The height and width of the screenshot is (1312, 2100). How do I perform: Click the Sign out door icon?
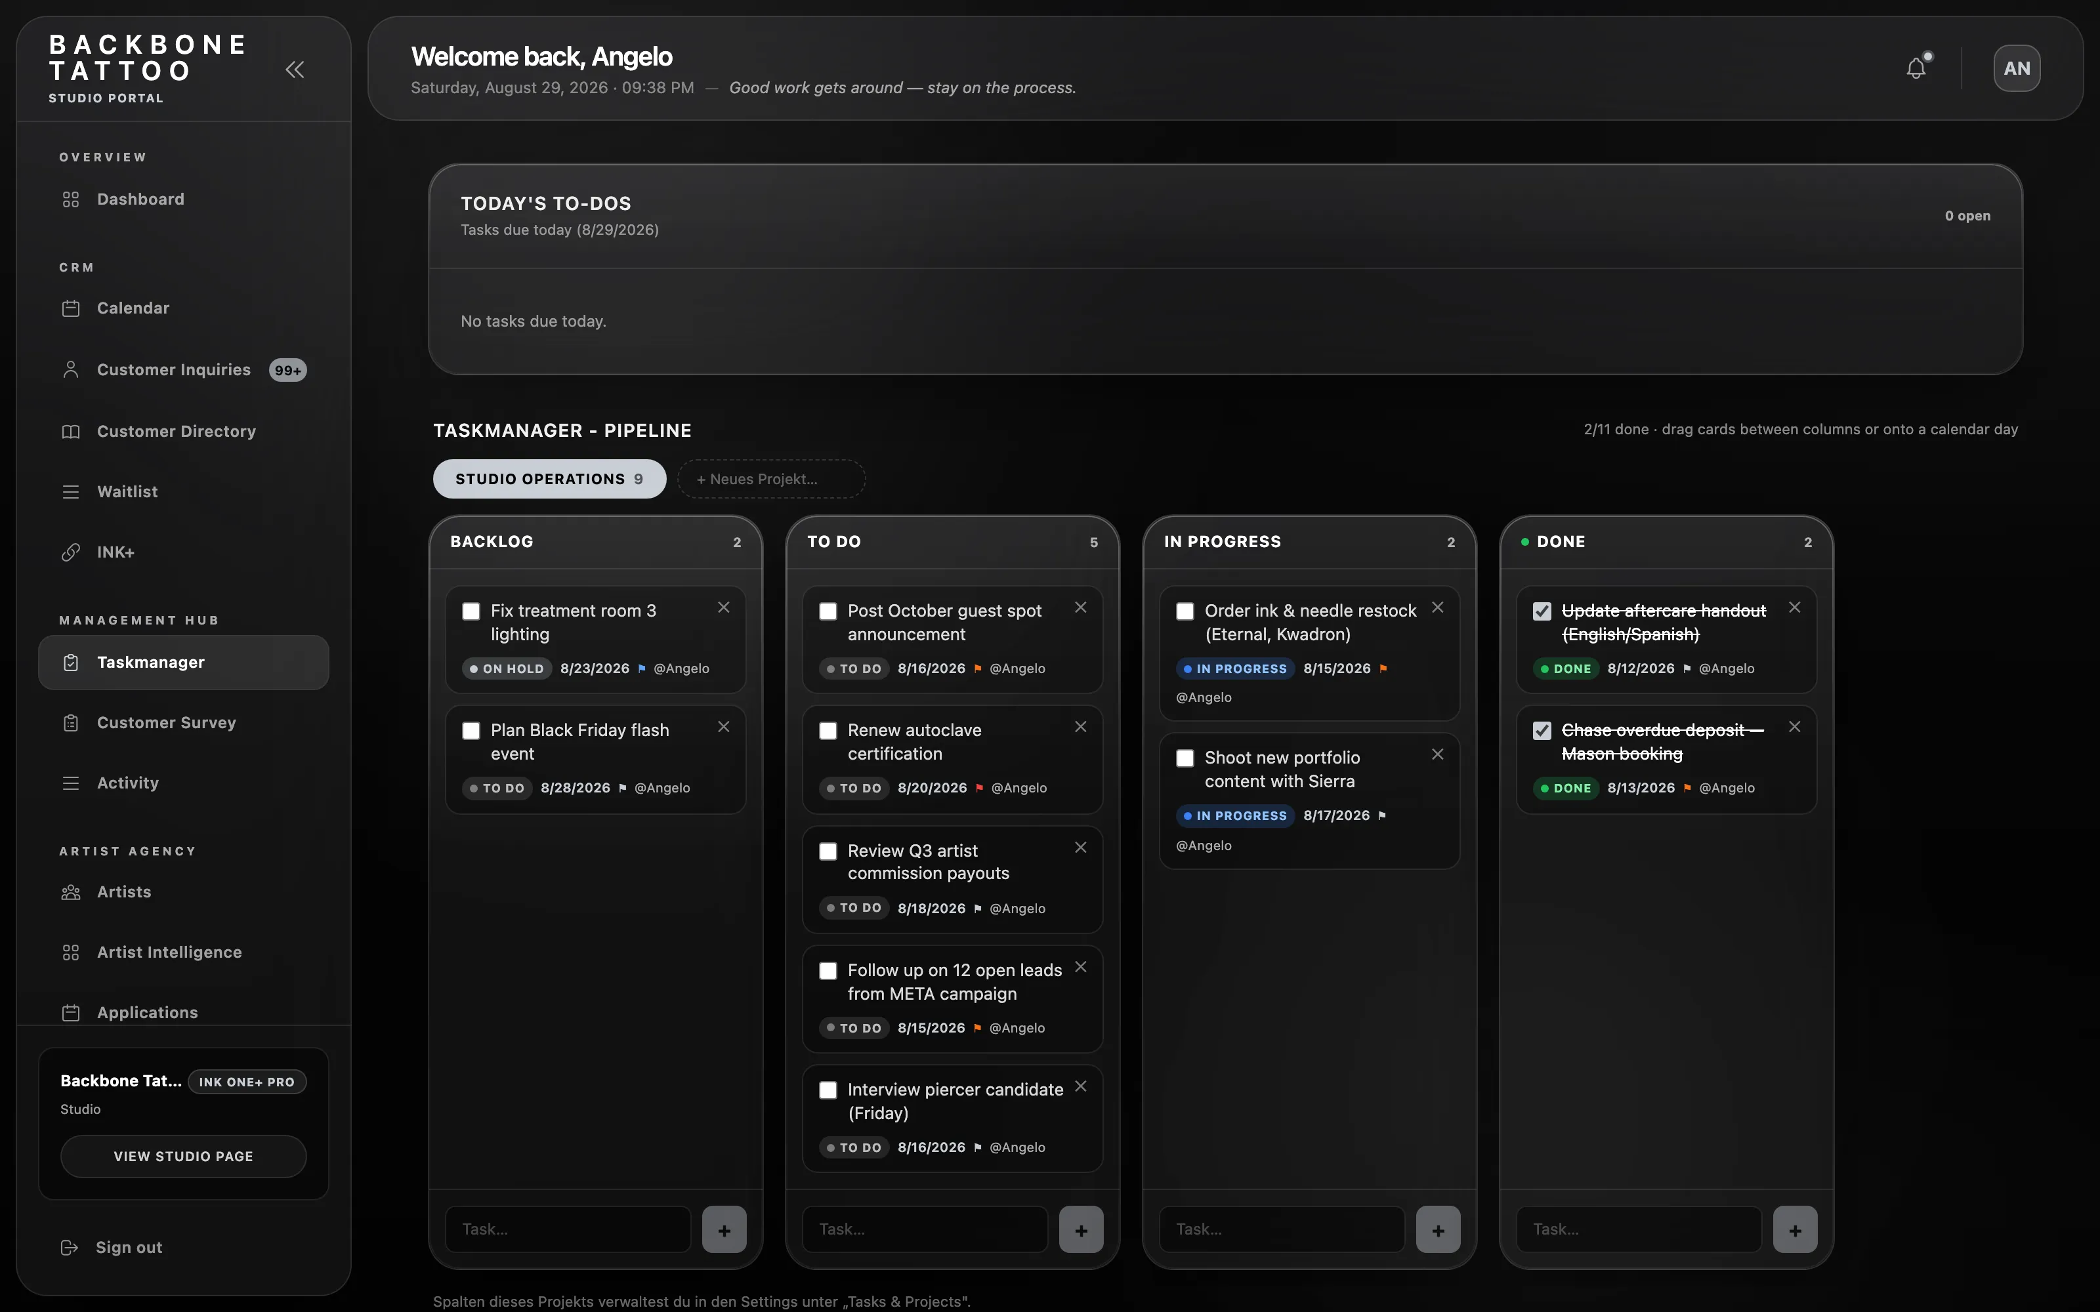(x=70, y=1247)
